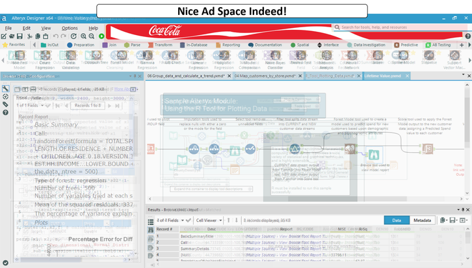Pick the Naive Bayes Classifier tool
The height and width of the screenshot is (268, 472).
pyautogui.click(x=275, y=60)
